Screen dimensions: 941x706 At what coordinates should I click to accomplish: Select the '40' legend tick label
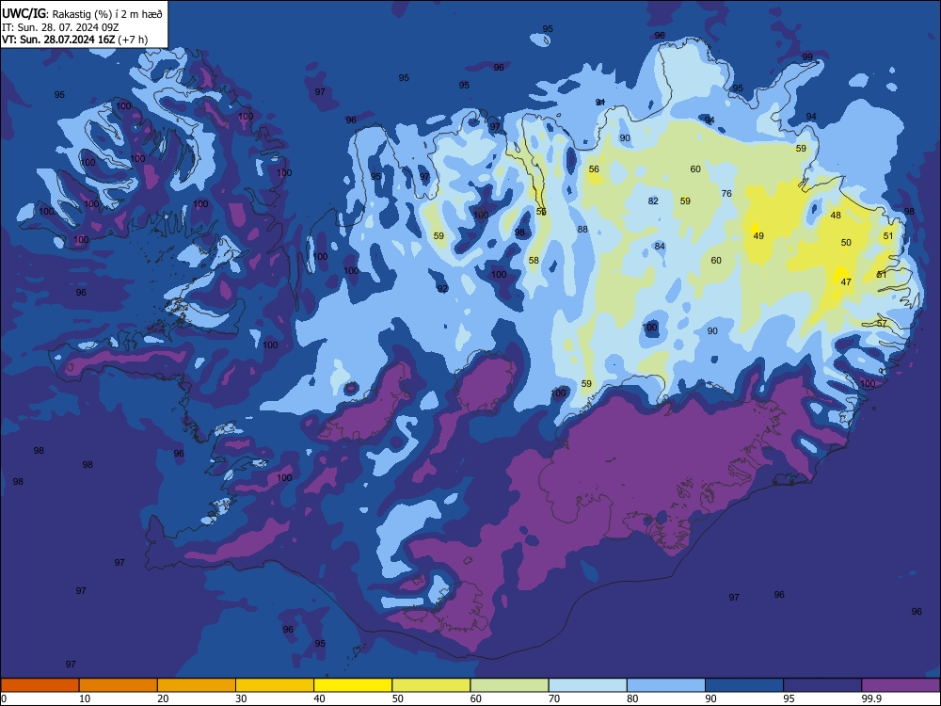click(x=319, y=698)
